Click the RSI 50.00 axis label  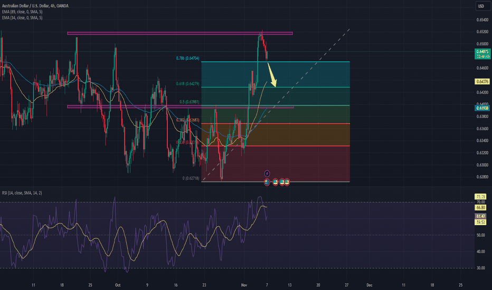tap(481, 235)
